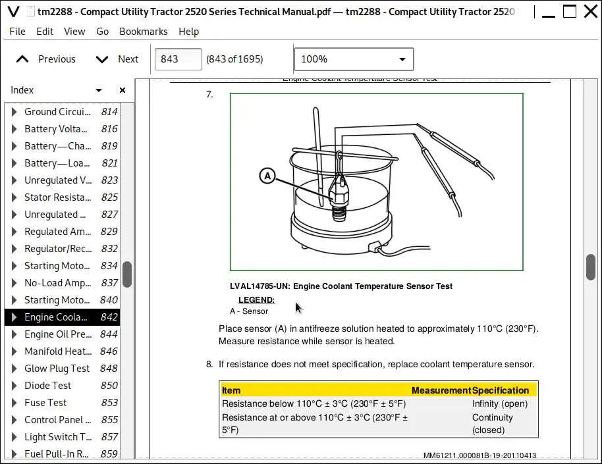Expand the Manifold Heat... 846 entry
Screen dimensions: 602x464
(14, 351)
